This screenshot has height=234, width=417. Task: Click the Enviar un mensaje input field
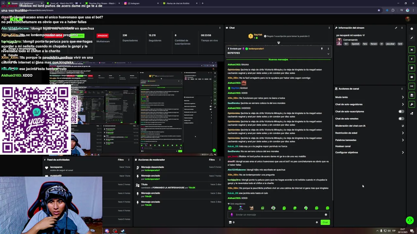(x=279, y=214)
